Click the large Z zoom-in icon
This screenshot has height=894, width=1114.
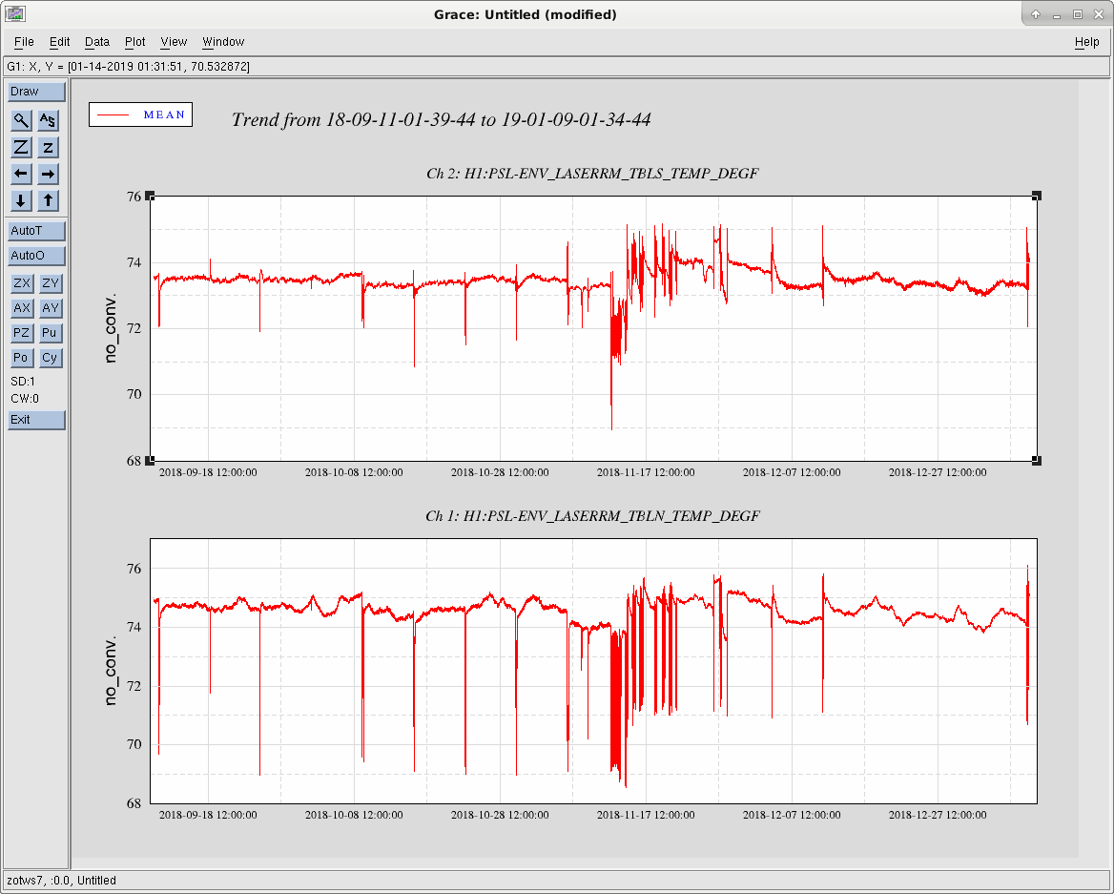coord(21,147)
